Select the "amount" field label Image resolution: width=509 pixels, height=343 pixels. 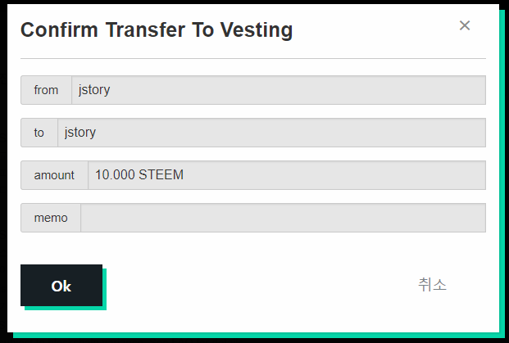click(x=54, y=175)
